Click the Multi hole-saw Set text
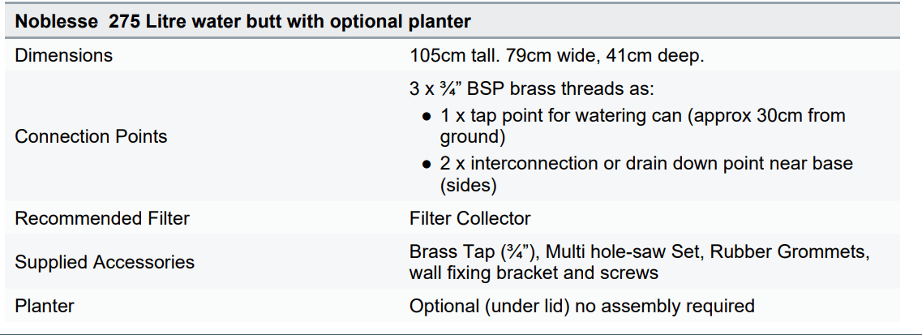Screen dimensions: 922x335 (x=618, y=251)
